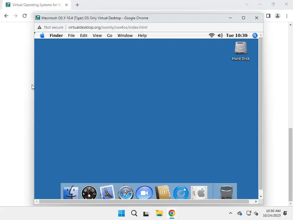Close the Virtual Operating Systems tab
The height and width of the screenshot is (220, 293).
(66, 5)
